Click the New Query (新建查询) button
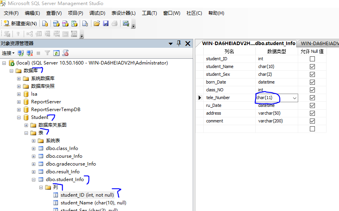 [20, 23]
